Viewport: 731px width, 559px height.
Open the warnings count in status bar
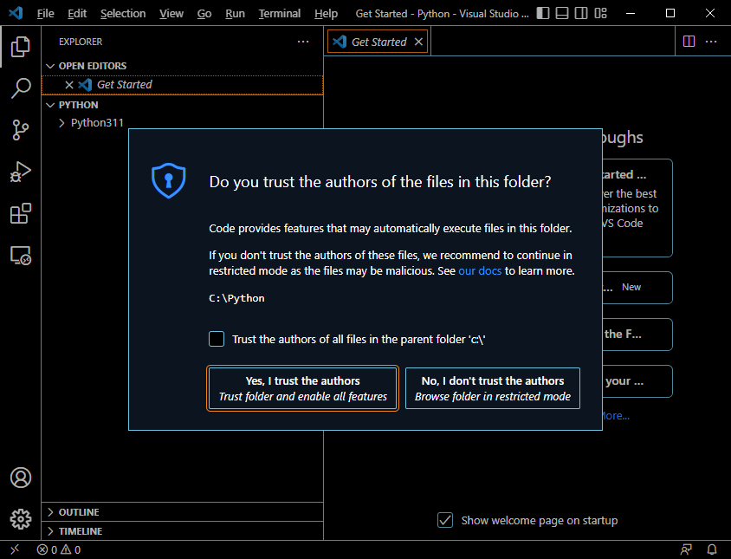[71, 549]
